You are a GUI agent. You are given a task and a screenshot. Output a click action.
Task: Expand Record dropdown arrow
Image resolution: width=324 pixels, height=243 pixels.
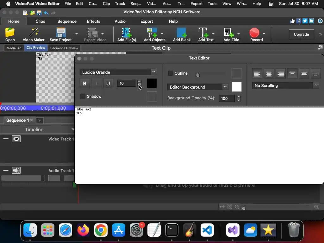[x=264, y=34]
